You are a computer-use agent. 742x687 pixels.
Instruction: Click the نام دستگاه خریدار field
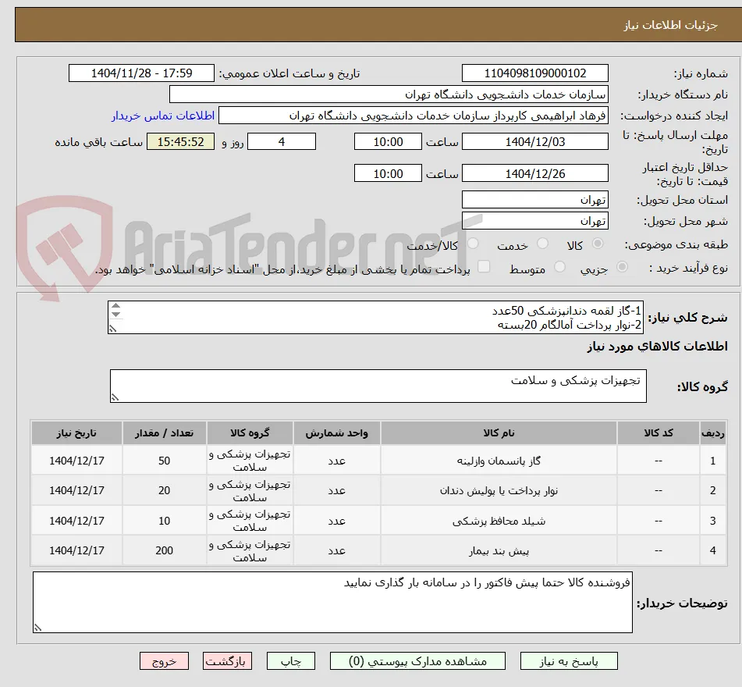click(389, 94)
